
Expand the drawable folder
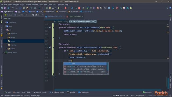click(x=7, y=33)
